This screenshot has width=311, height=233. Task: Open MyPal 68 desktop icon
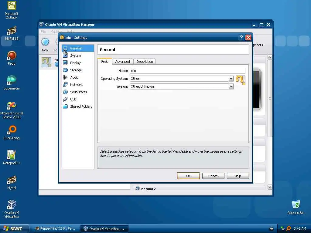click(x=12, y=33)
